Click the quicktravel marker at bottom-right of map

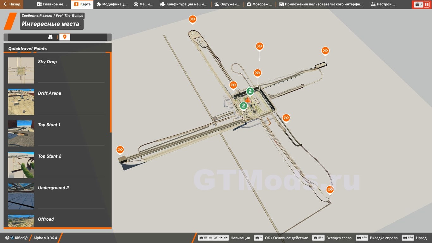click(330, 190)
